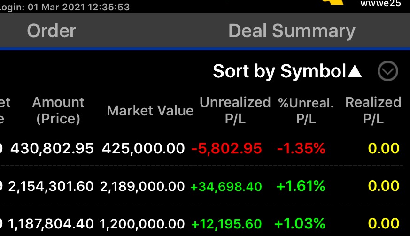The height and width of the screenshot is (236, 410).
Task: Switch to the Deal Summary tab
Action: 292,31
